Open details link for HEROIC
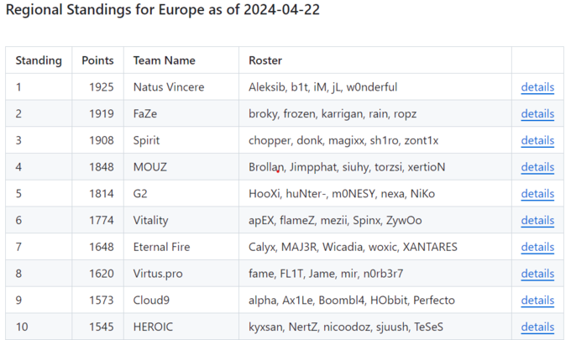This screenshot has width=571, height=340. pyautogui.click(x=537, y=327)
